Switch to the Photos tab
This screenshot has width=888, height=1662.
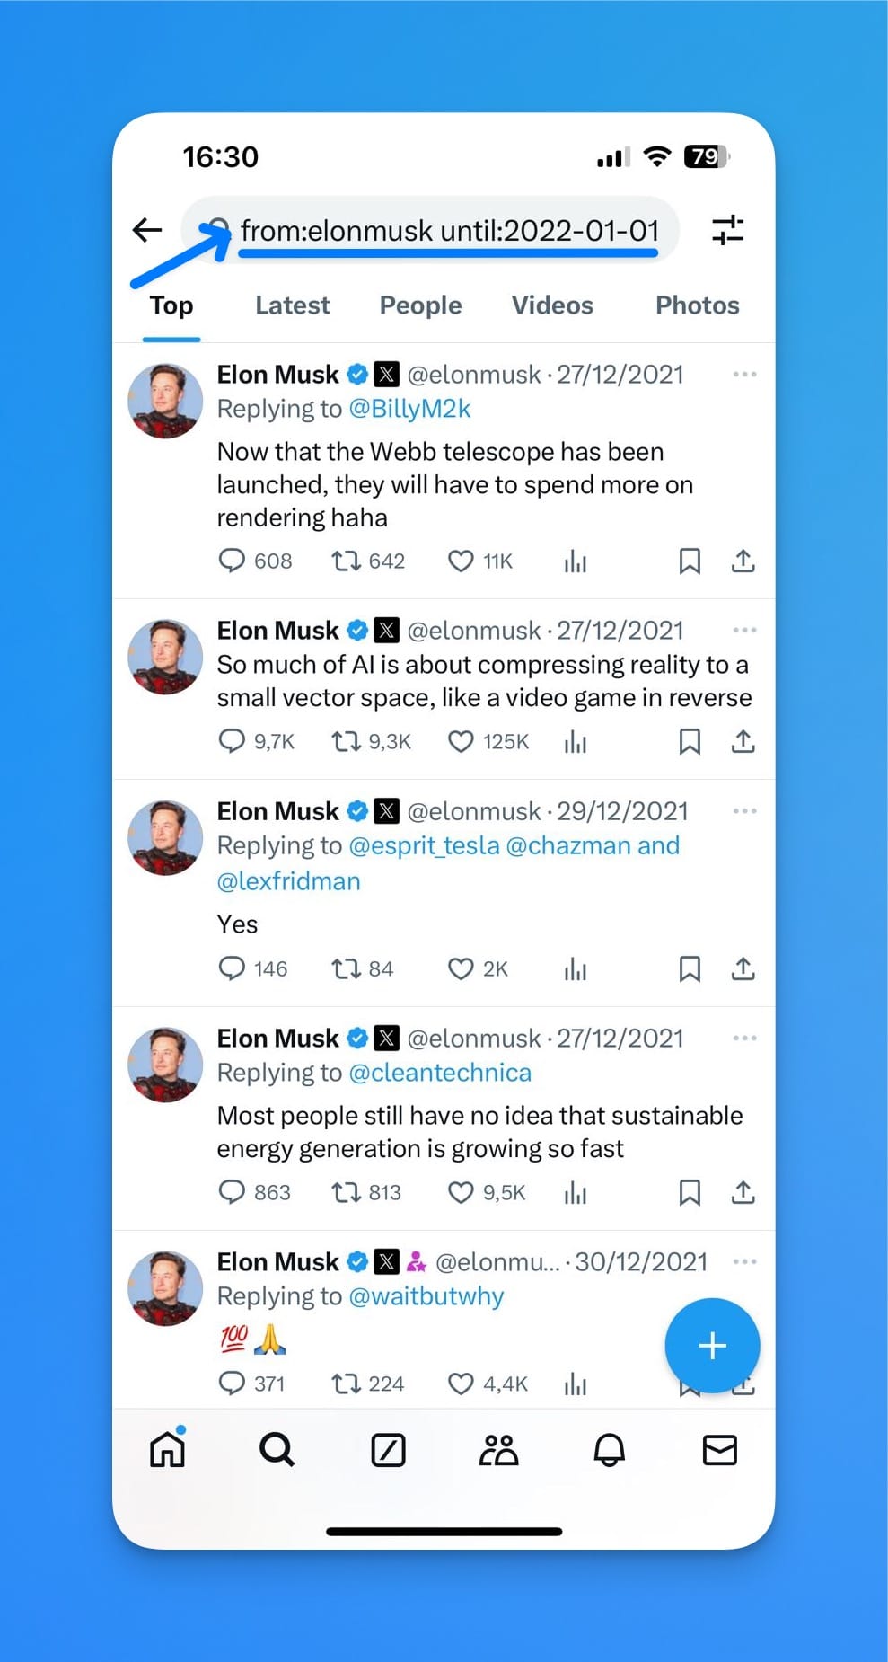[697, 305]
